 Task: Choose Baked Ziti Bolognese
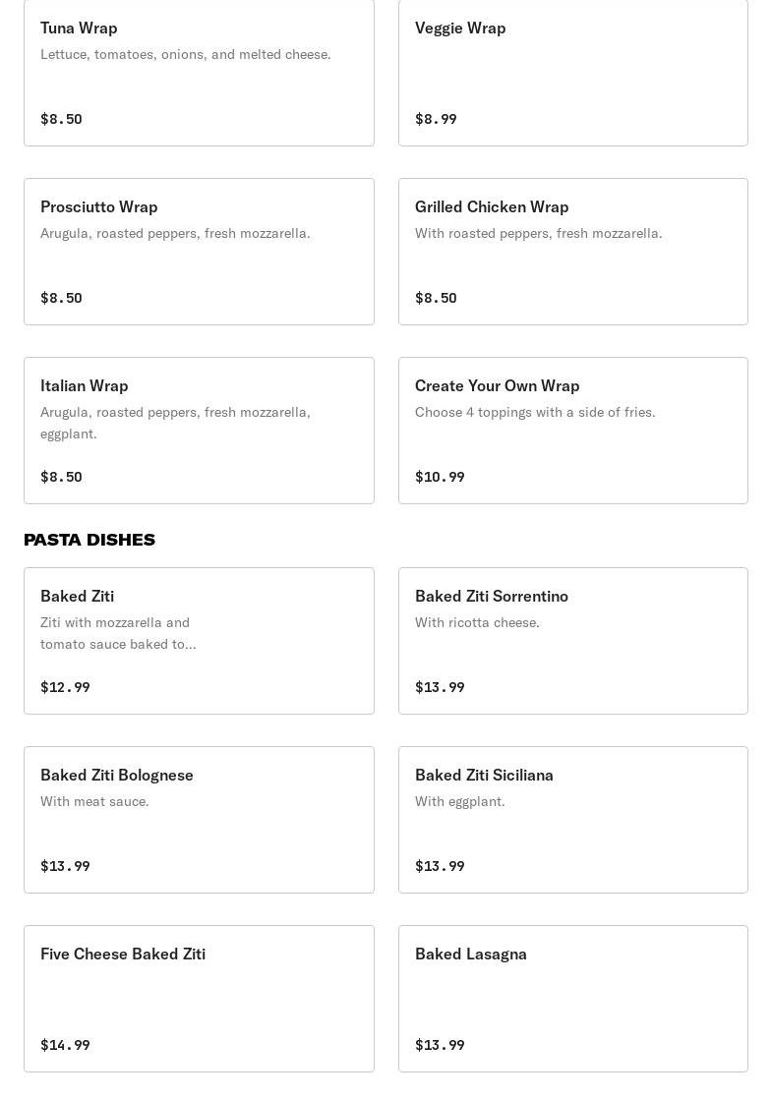[x=199, y=820]
